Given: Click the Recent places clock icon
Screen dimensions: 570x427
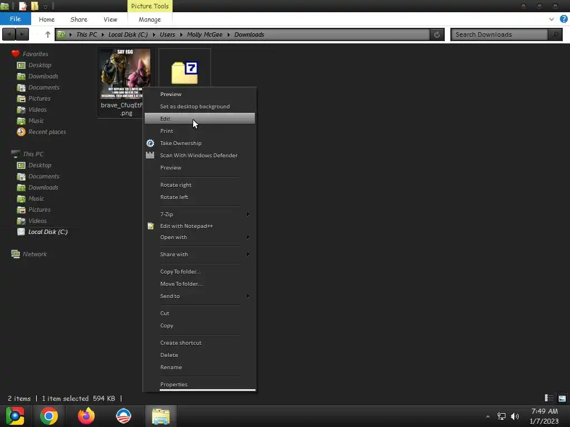Looking at the screenshot, I should [x=21, y=132].
